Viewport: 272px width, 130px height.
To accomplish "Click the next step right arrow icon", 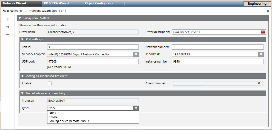I will pyautogui.click(x=8, y=27).
